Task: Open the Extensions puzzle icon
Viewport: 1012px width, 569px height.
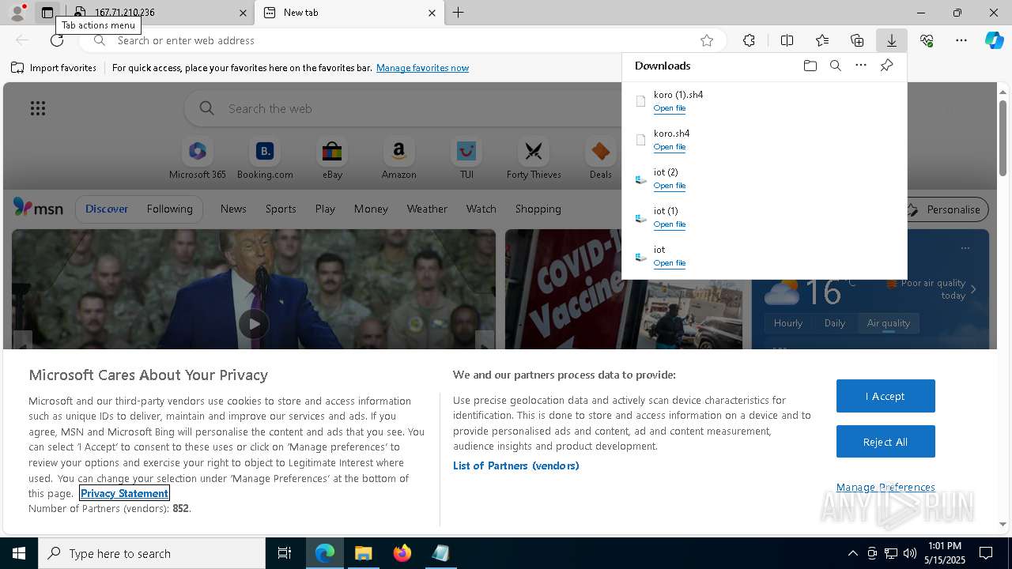Action: click(750, 40)
